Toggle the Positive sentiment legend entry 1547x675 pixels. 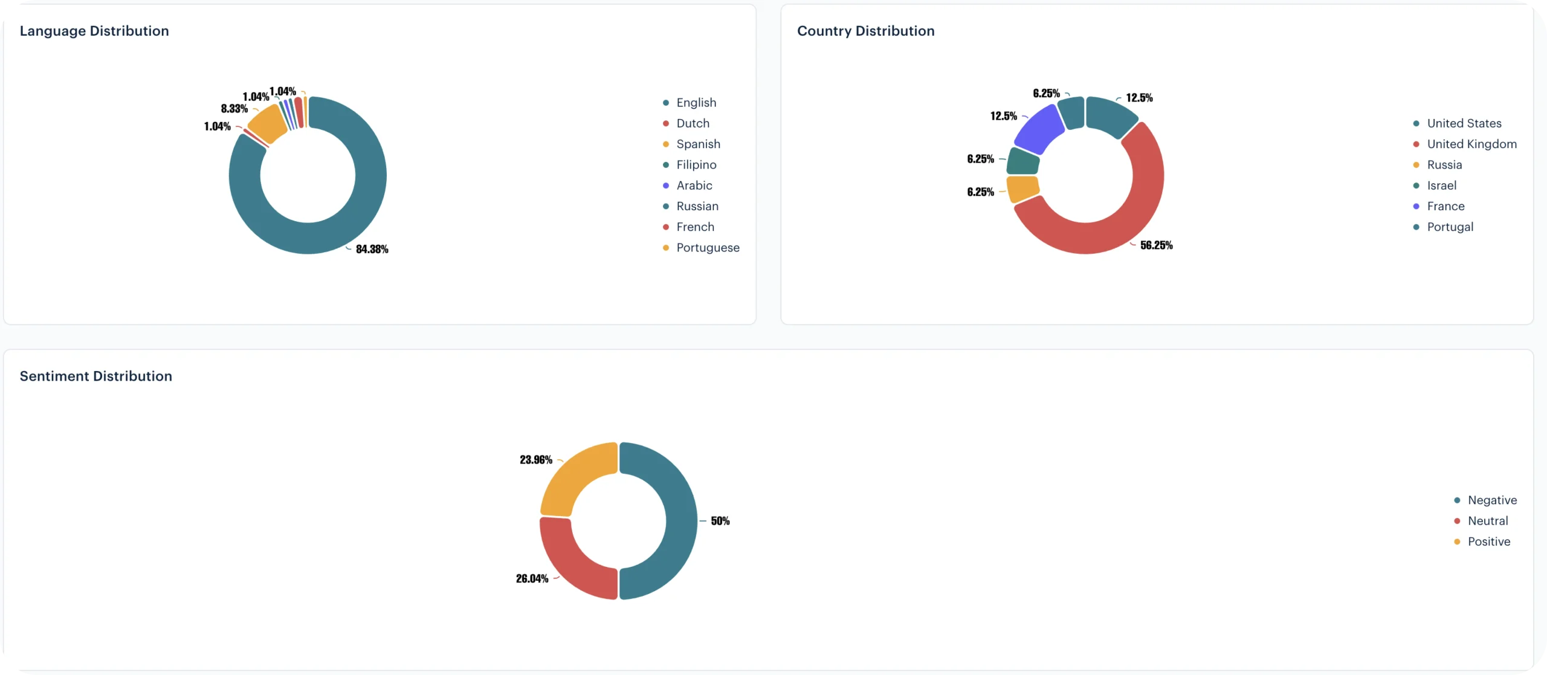[x=1482, y=541]
